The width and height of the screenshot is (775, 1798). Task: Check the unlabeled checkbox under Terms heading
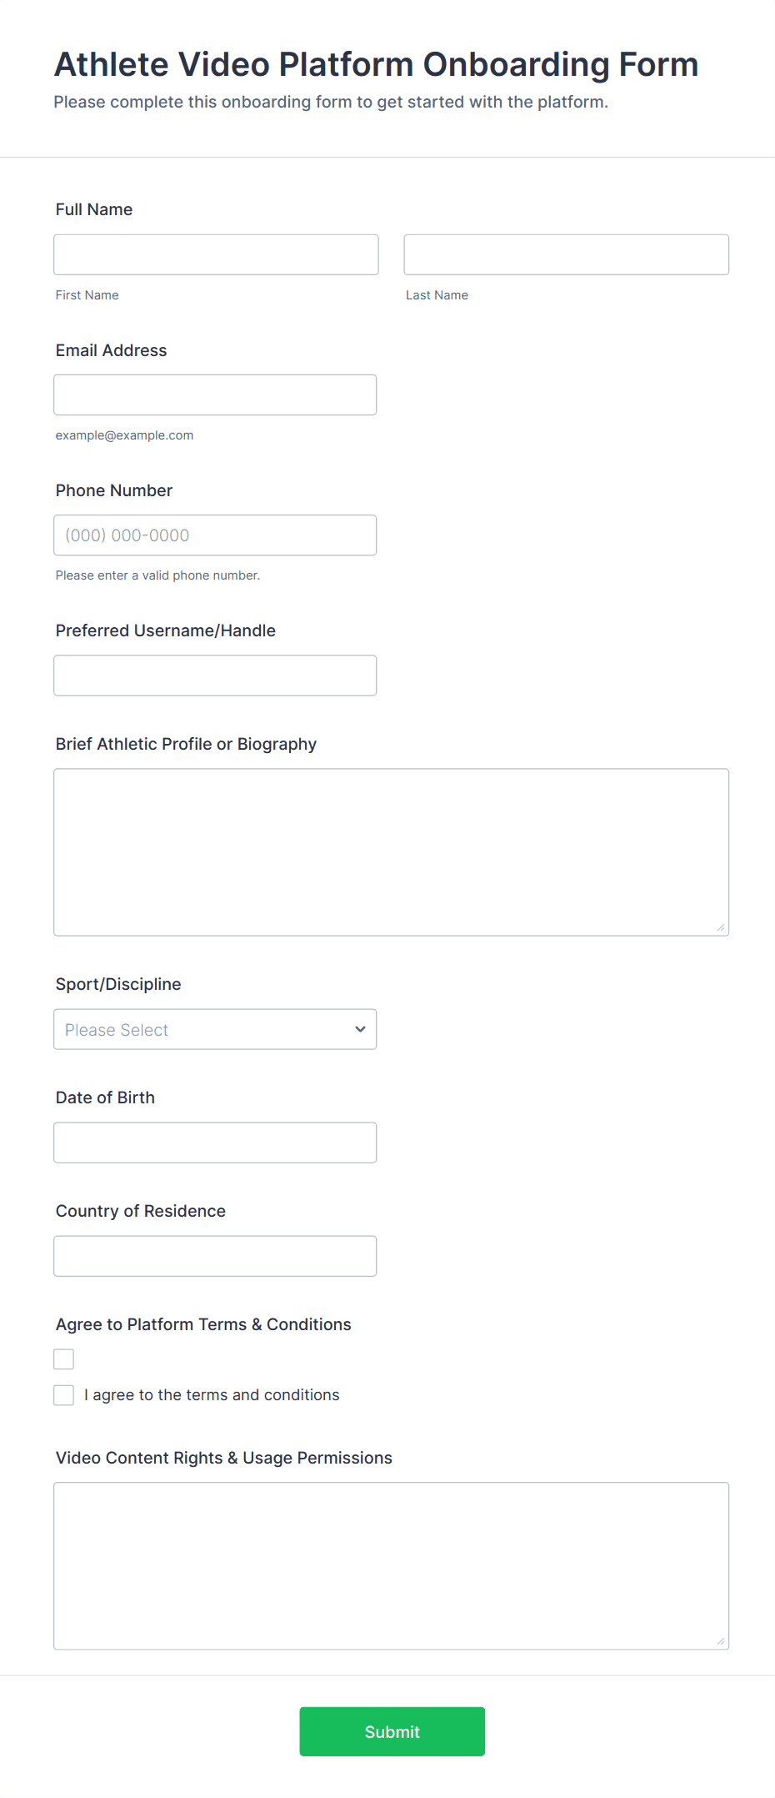tap(64, 1359)
